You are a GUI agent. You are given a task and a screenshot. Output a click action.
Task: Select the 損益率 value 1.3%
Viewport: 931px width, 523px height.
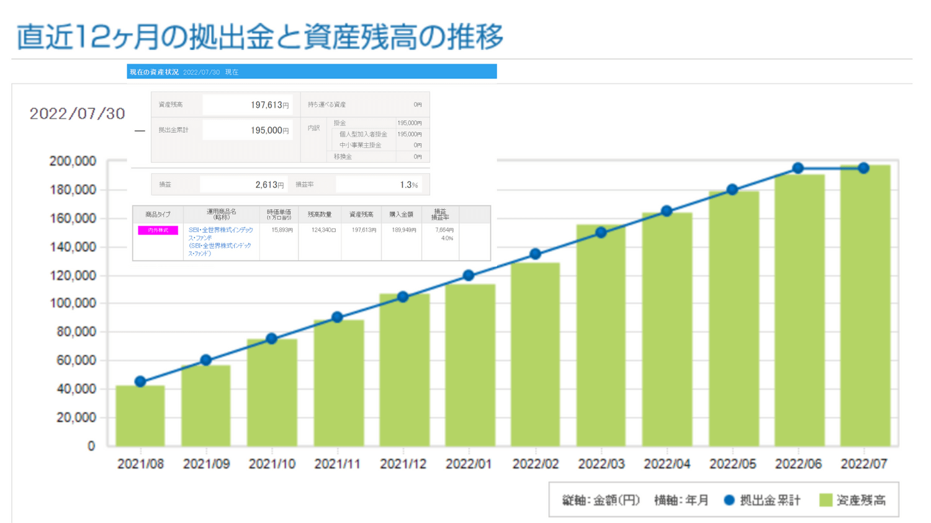tap(379, 185)
